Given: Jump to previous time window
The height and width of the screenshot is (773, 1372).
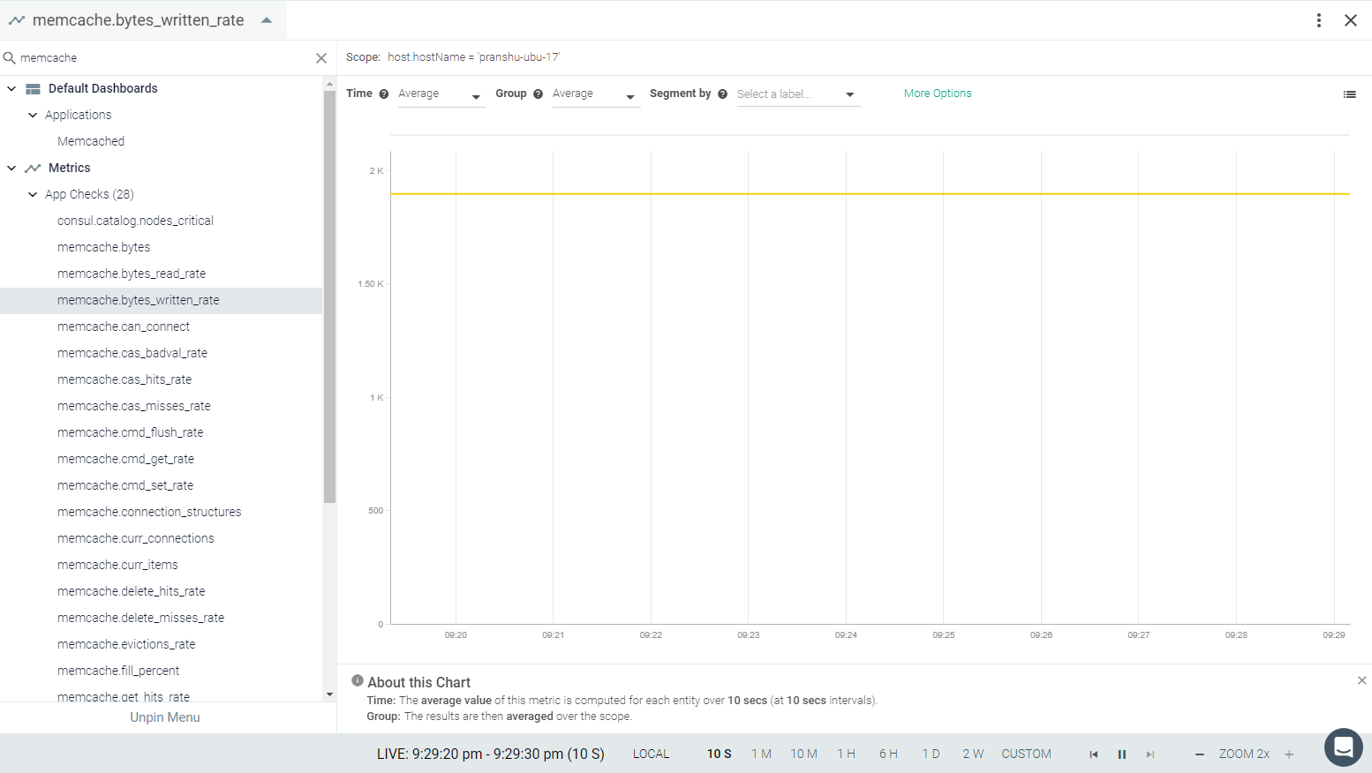Looking at the screenshot, I should 1094,754.
